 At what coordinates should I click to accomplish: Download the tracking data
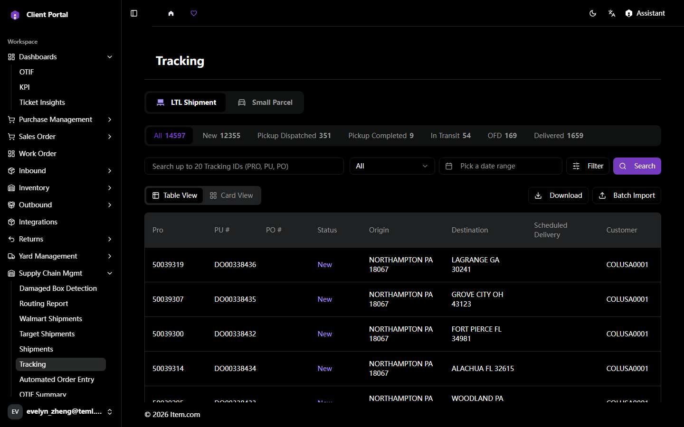pos(559,195)
